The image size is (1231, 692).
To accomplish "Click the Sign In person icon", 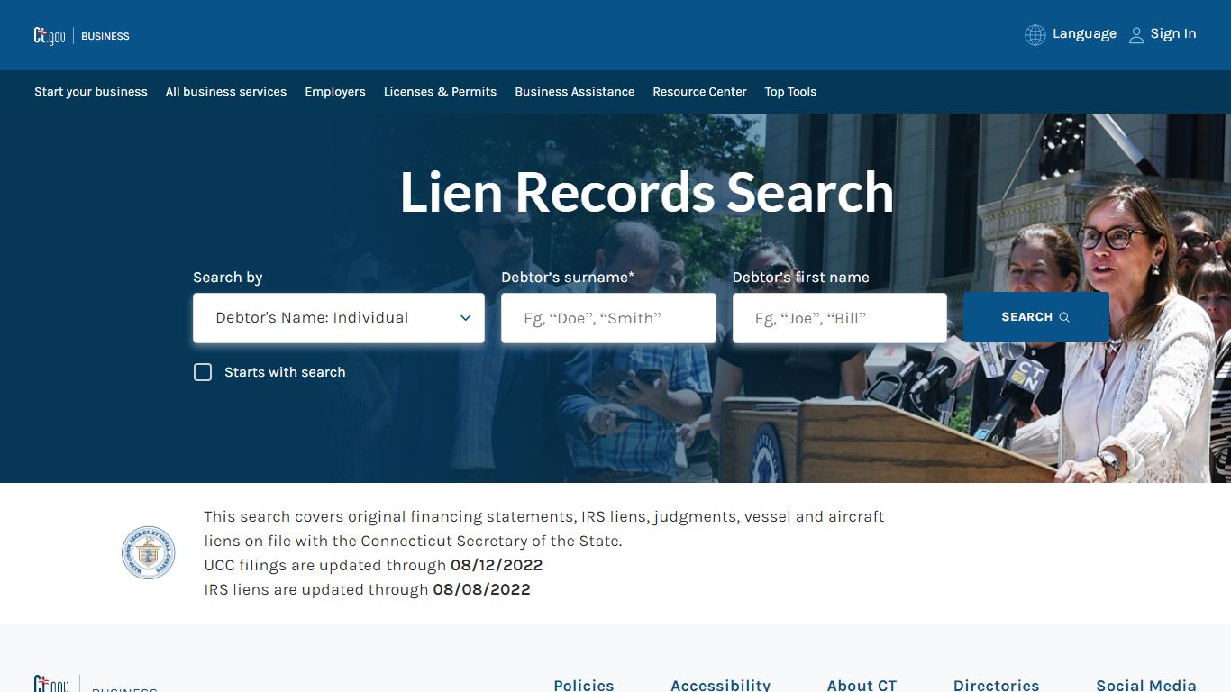I will [x=1136, y=35].
